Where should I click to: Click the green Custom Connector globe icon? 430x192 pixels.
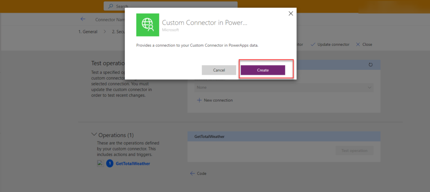[x=148, y=25]
